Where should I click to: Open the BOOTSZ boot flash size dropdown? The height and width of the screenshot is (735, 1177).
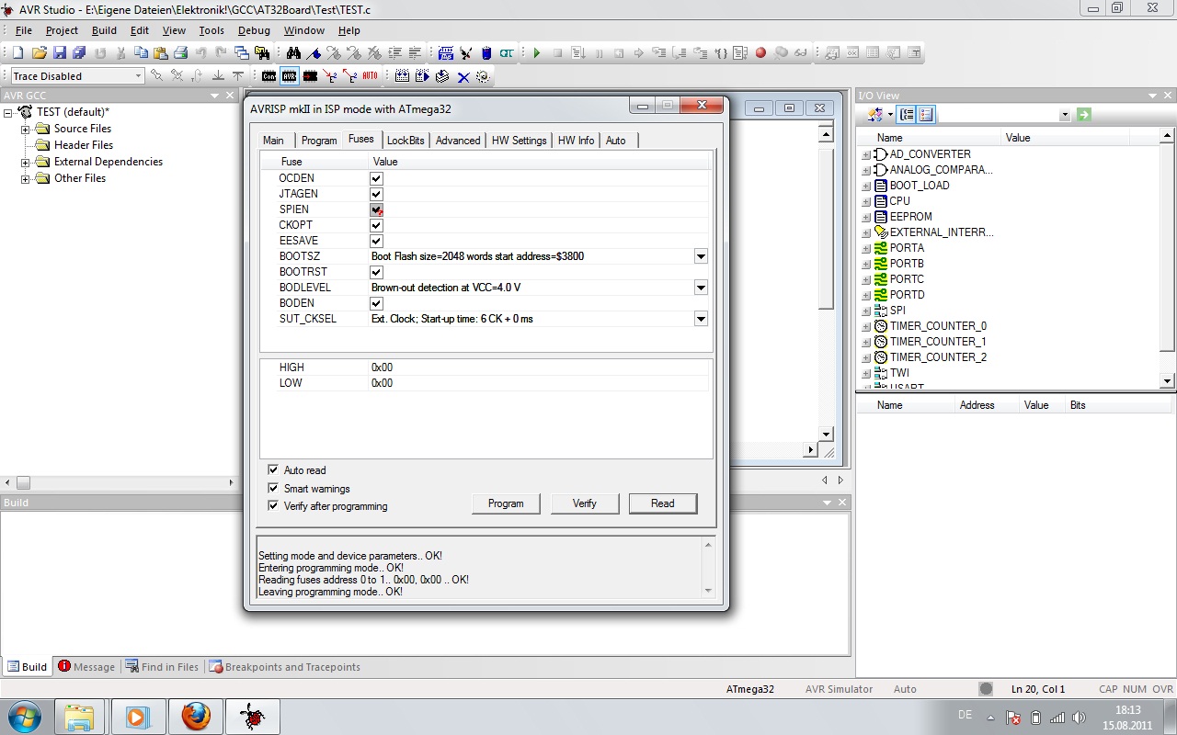pos(701,256)
